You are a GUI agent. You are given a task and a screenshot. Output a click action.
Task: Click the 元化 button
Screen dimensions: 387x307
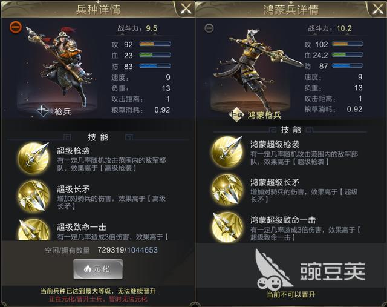[x=98, y=269]
